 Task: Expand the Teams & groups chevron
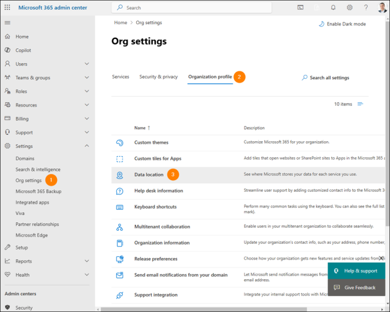(87, 77)
